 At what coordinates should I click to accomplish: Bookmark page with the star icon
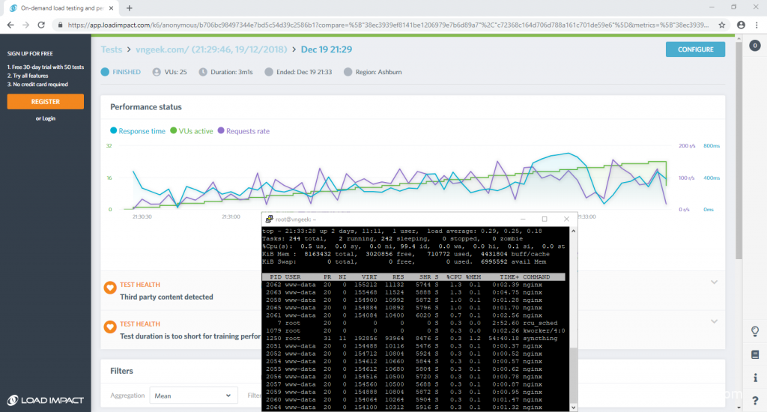721,25
